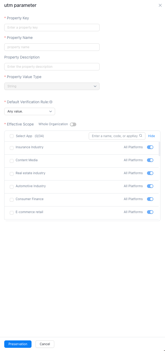Viewport: 165px width, 351px height.
Task: Check the Select App checkbox
Action: [x=12, y=136]
